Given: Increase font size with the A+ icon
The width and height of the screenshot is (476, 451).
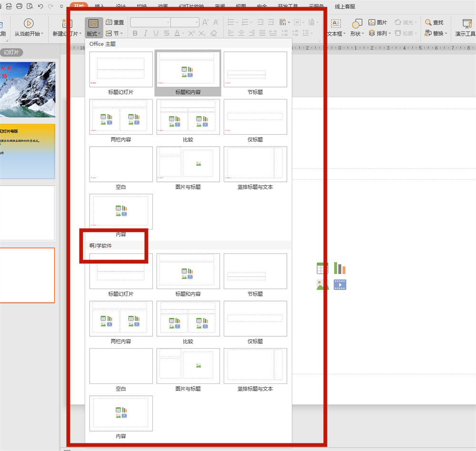Looking at the screenshot, I should [x=205, y=22].
